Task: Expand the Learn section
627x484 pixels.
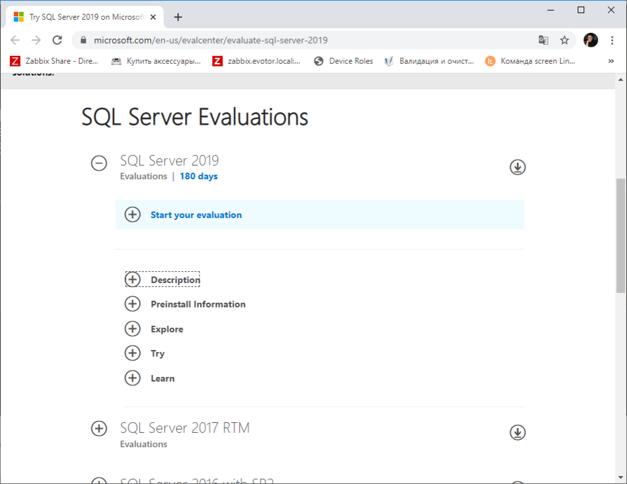Action: pyautogui.click(x=133, y=378)
